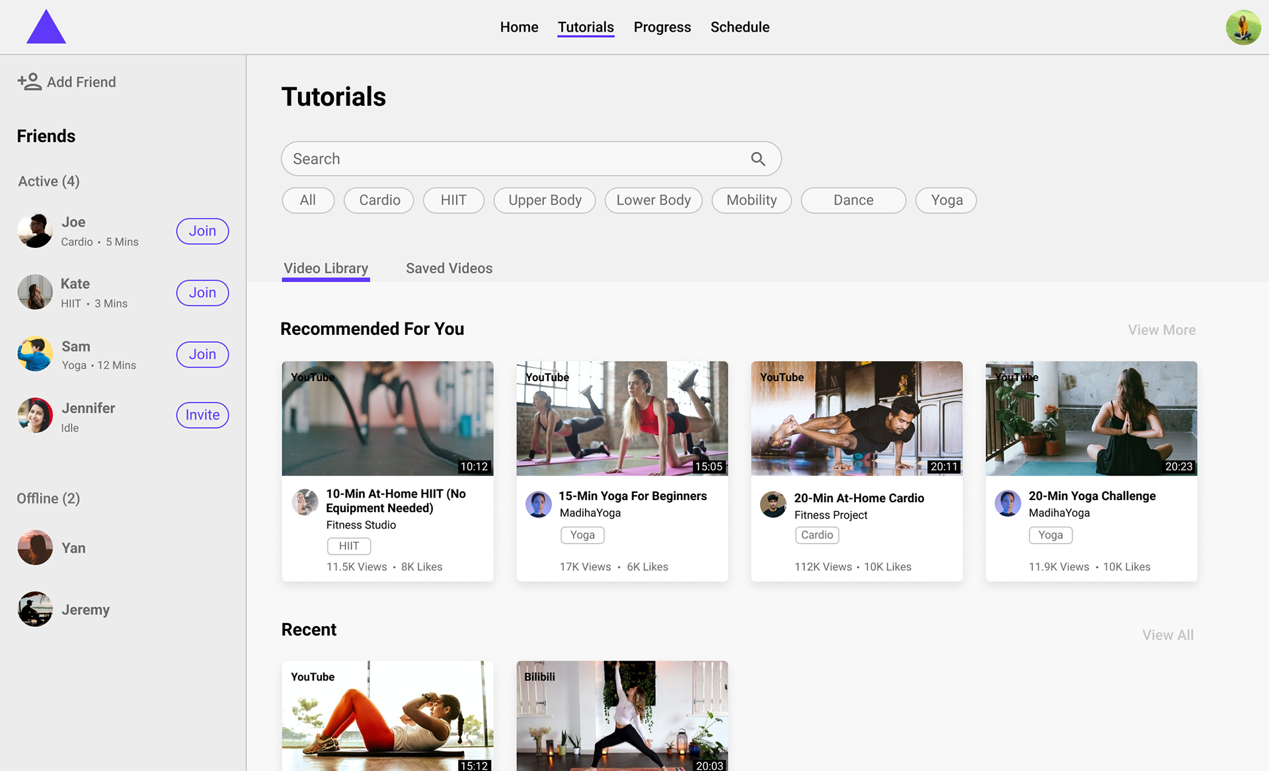The height and width of the screenshot is (771, 1269).
Task: Click the Add Friend label
Action: point(81,82)
